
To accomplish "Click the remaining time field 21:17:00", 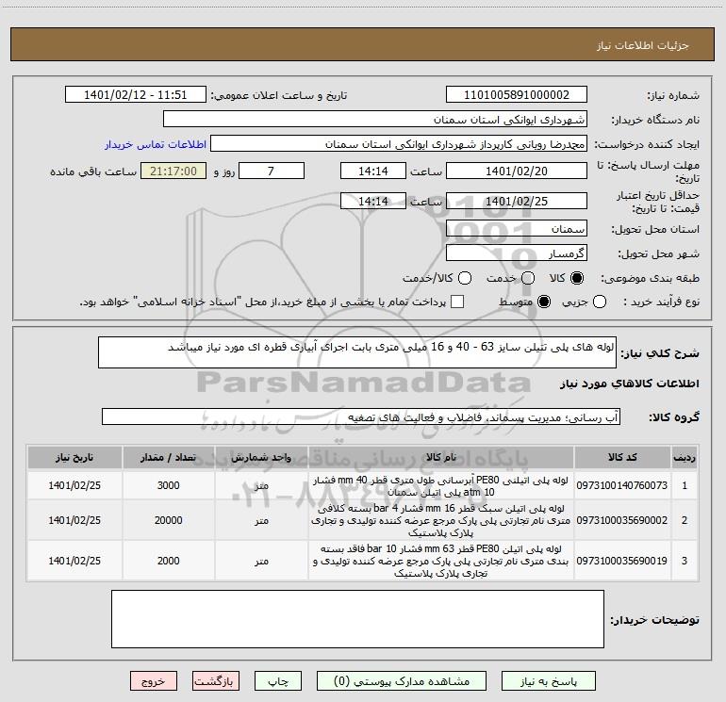I will coord(173,171).
